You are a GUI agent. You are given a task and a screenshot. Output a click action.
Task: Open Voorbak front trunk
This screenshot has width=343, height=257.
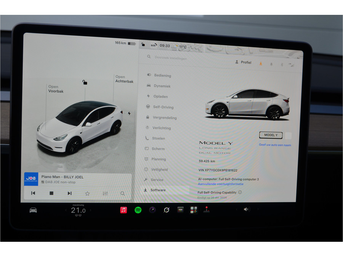point(56,89)
